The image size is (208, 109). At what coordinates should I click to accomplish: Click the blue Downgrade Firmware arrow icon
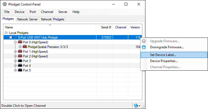pyautogui.click(x=144, y=47)
